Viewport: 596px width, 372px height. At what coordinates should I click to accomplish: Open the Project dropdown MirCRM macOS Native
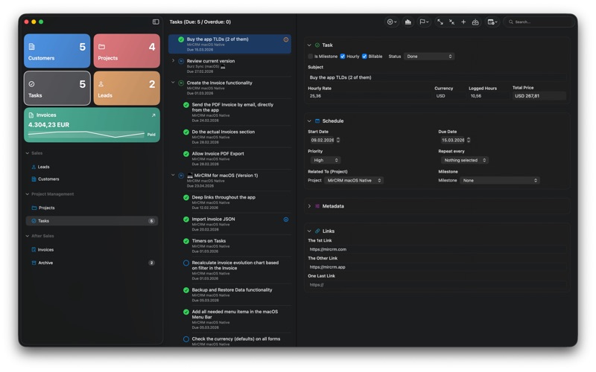point(354,181)
